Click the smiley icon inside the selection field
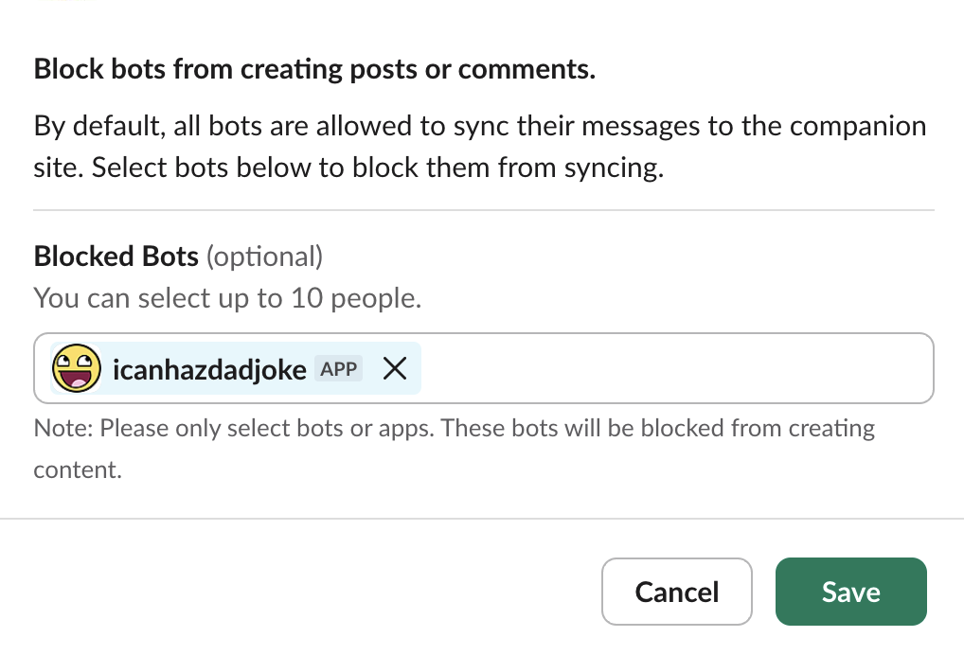Image resolution: width=964 pixels, height=655 pixels. tap(76, 368)
